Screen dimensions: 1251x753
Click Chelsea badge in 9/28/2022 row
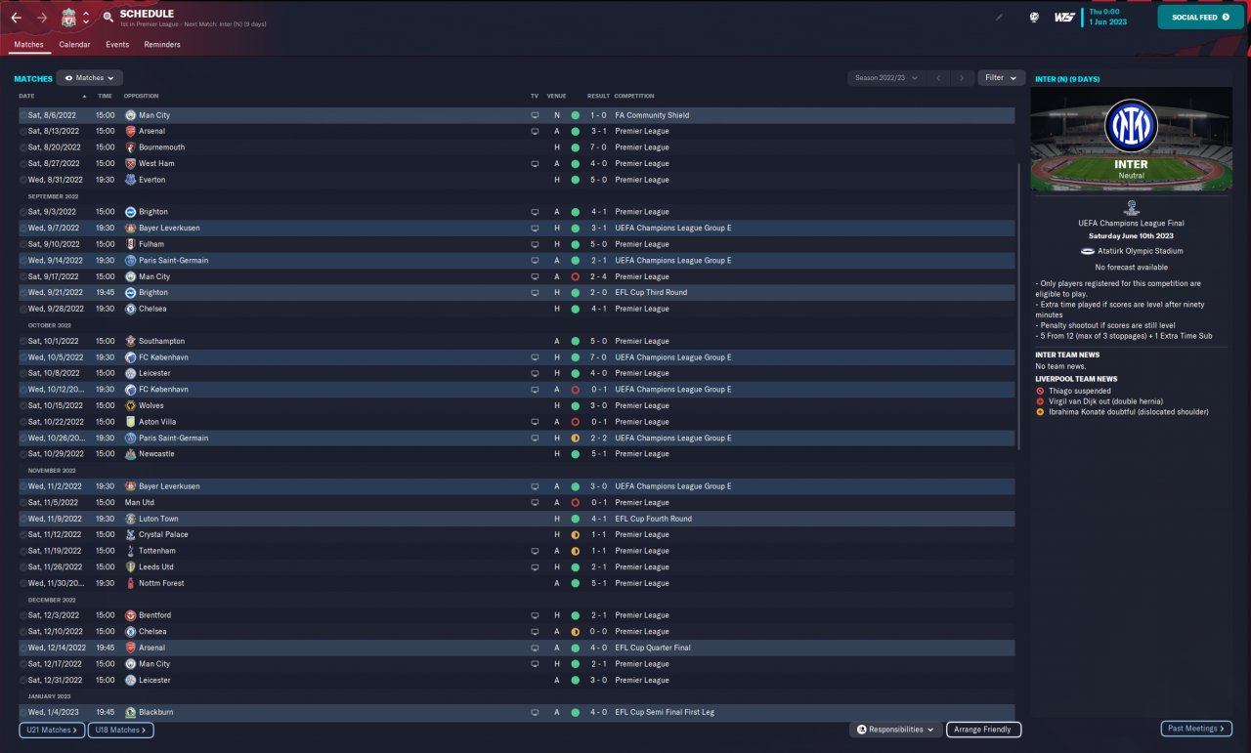pyautogui.click(x=130, y=309)
